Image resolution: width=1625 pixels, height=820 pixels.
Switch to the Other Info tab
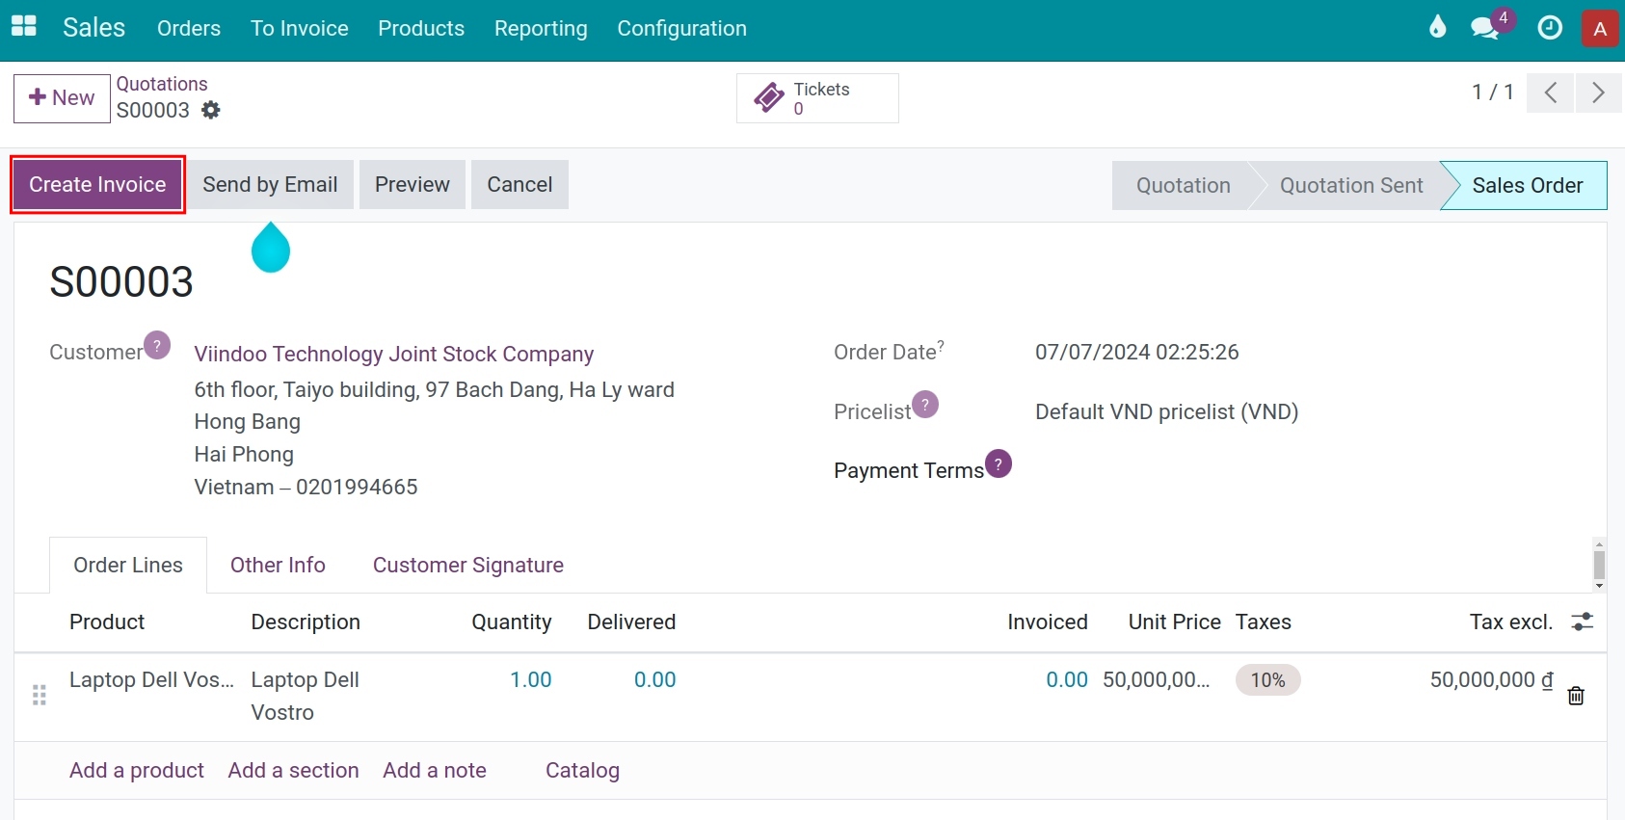[278, 566]
